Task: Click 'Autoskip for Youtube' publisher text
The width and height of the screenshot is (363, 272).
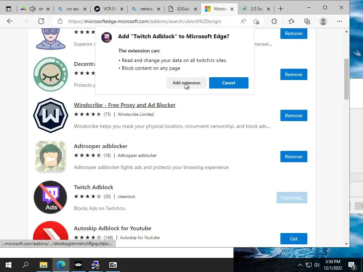Action: tap(140, 238)
